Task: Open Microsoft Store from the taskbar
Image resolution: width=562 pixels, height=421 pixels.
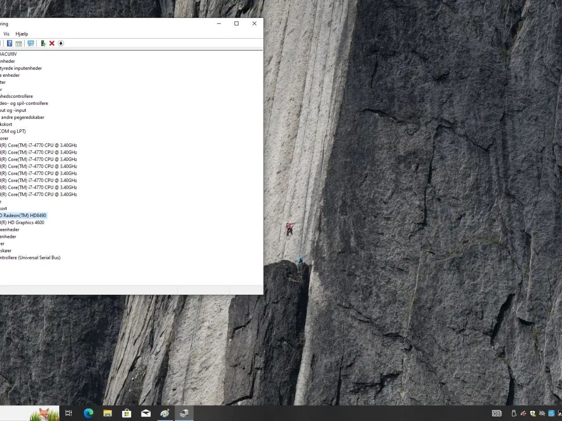Action: [126, 413]
